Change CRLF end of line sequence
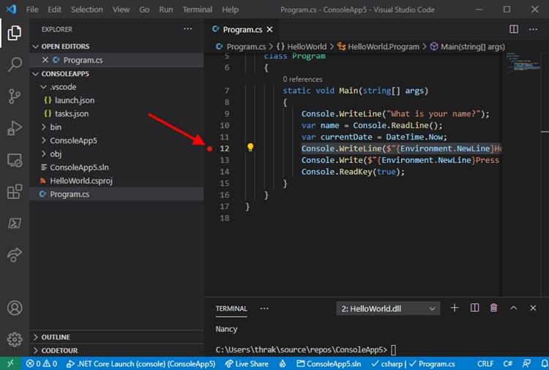Viewport: 549px width, 370px height. [485, 363]
